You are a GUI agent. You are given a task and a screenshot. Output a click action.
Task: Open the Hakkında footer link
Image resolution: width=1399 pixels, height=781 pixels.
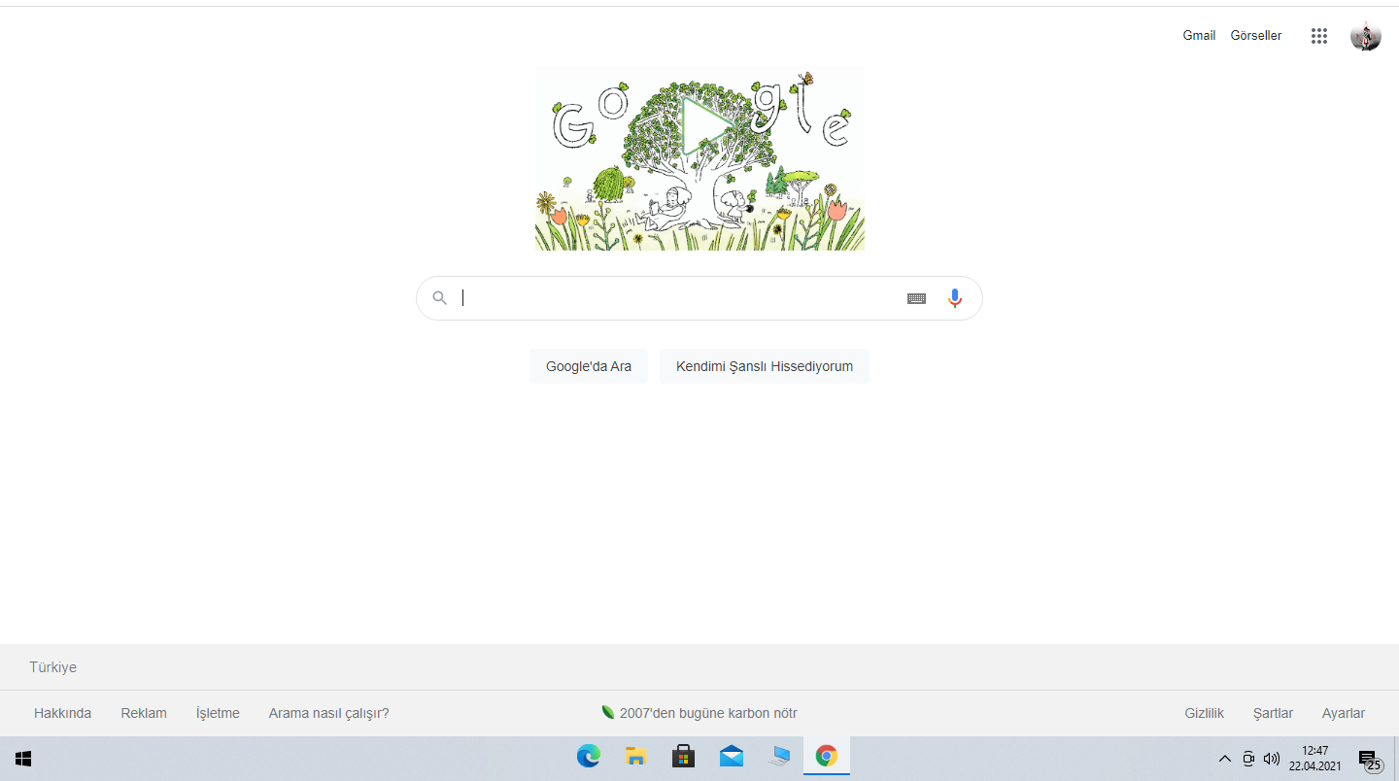click(x=62, y=713)
